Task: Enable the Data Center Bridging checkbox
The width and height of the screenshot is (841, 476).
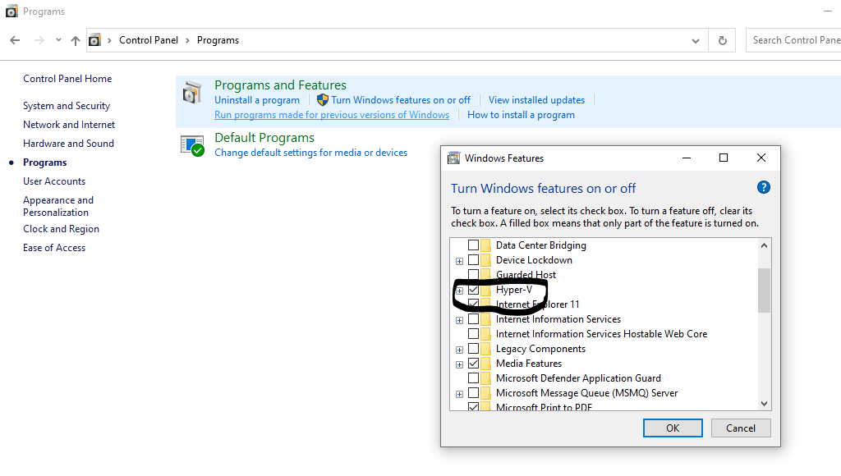Action: click(x=473, y=245)
